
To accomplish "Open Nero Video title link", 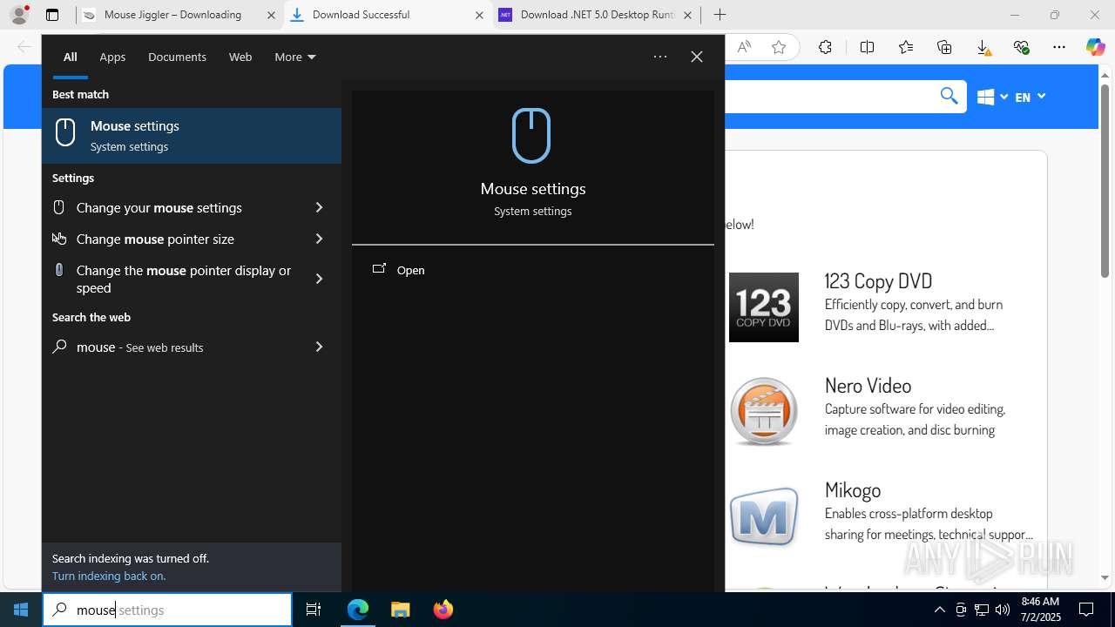I will (868, 385).
